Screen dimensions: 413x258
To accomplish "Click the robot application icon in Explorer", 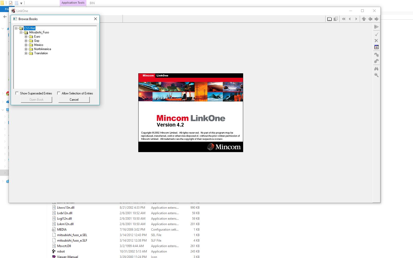I will (54, 251).
